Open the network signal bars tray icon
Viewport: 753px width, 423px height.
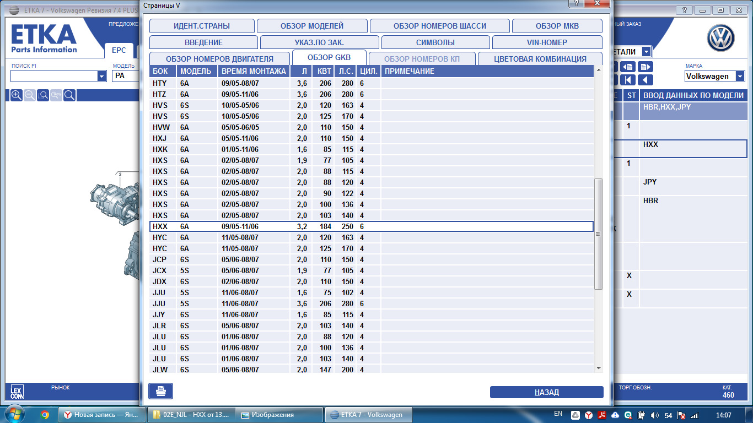tap(695, 415)
